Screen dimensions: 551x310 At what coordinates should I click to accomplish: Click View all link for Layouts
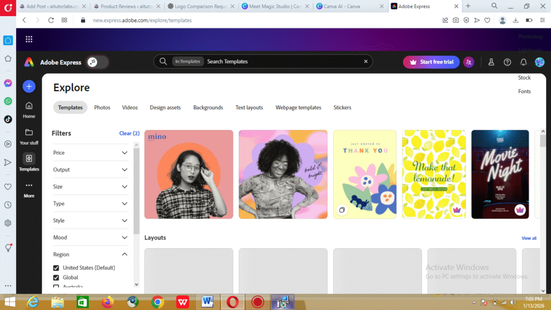[x=528, y=238]
